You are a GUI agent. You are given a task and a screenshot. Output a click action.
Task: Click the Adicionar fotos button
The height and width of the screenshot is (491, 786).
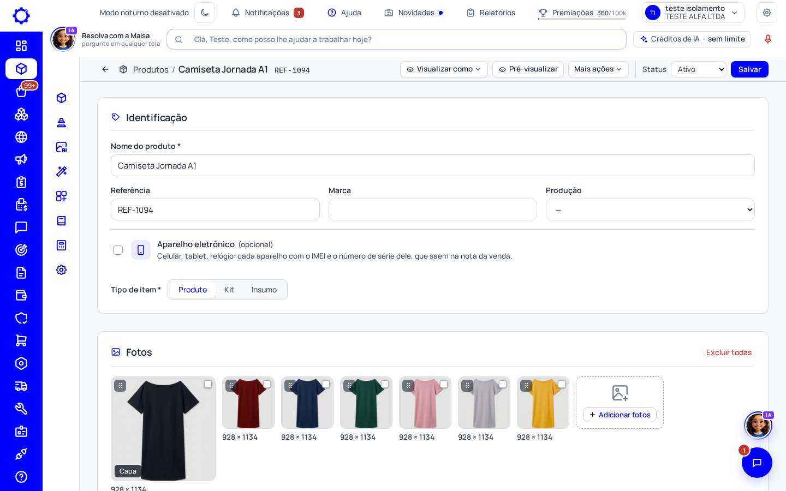(x=620, y=415)
